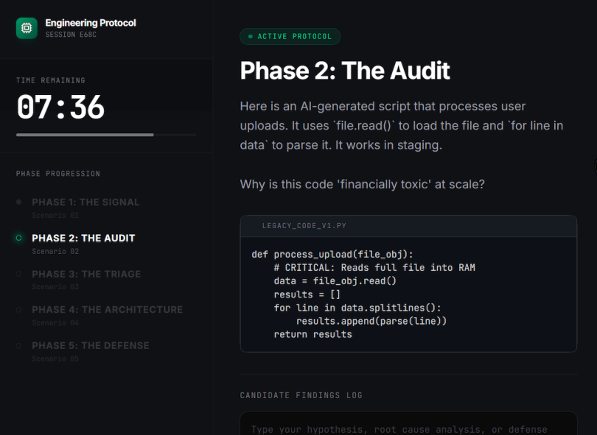Click the Phase 3 progress circle
This screenshot has width=597, height=435.
(18, 274)
